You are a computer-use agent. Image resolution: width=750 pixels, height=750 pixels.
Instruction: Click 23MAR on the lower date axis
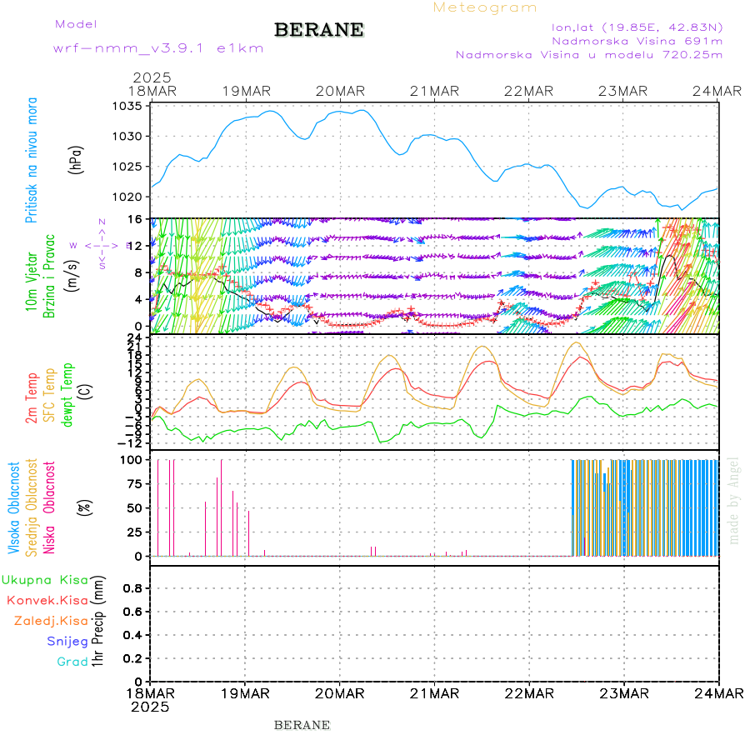(623, 693)
